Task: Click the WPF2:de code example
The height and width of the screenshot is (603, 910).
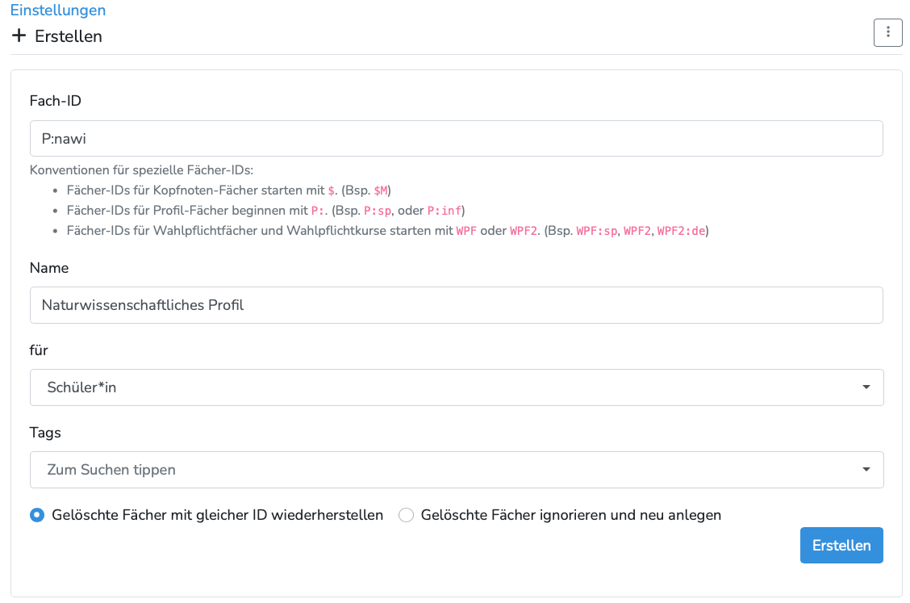Action: coord(682,231)
